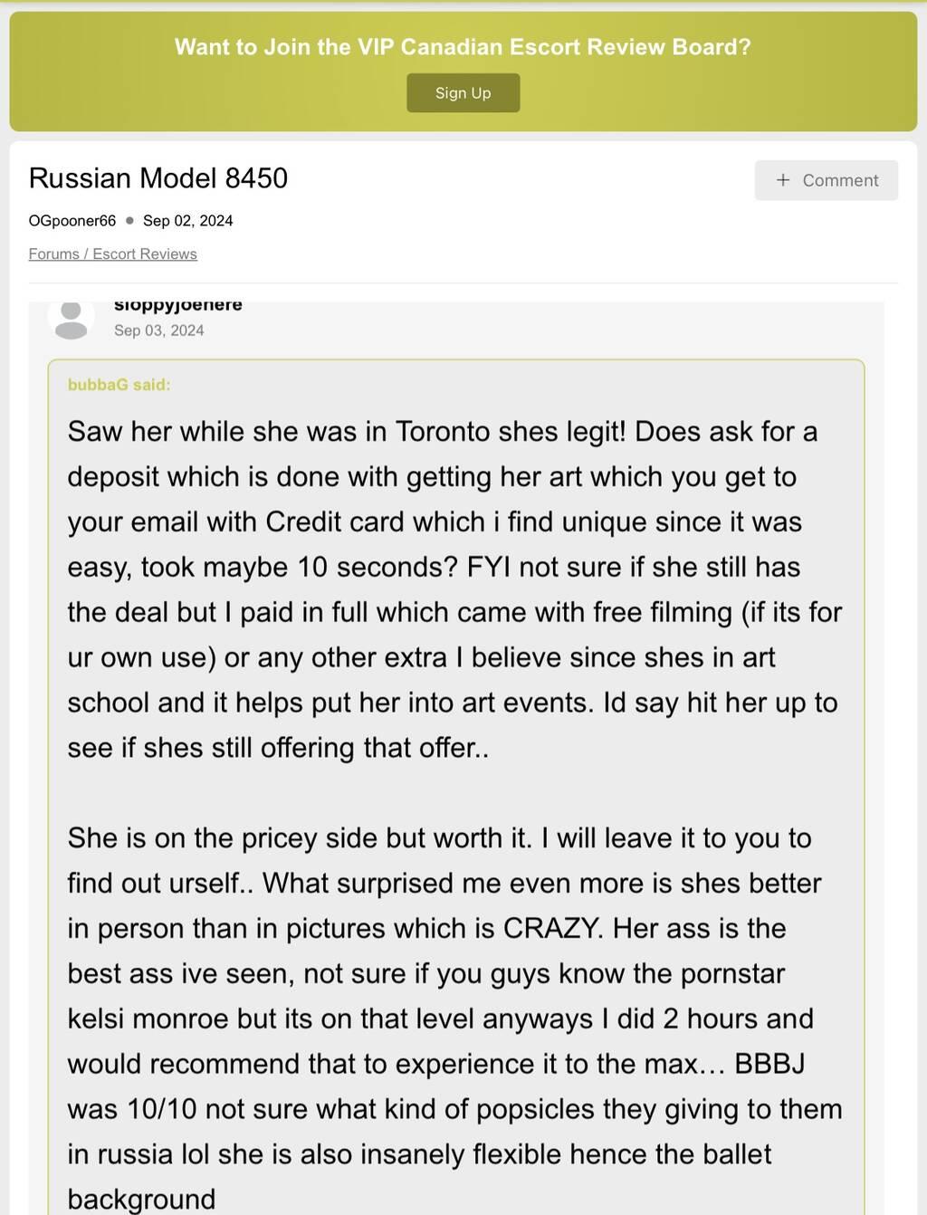Click the Forums breadcrumb link
Image resolution: width=927 pixels, height=1215 pixels.
pos(53,254)
